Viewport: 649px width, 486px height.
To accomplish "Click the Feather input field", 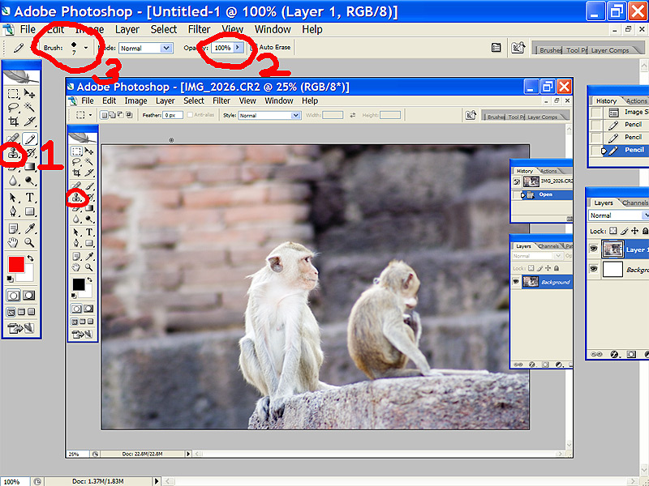I will [x=172, y=116].
